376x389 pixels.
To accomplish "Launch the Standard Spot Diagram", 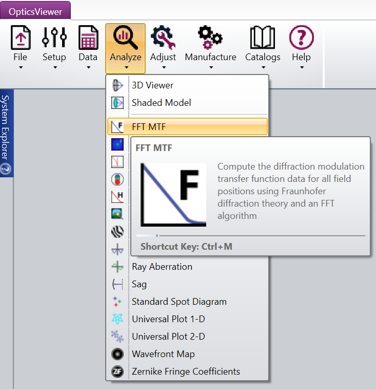I will pos(179,302).
